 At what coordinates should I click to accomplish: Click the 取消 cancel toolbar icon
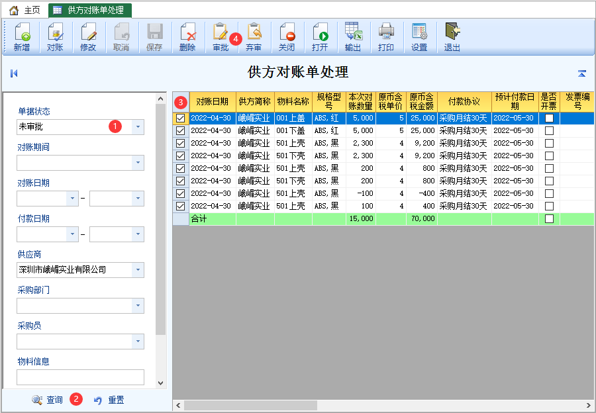pyautogui.click(x=121, y=37)
